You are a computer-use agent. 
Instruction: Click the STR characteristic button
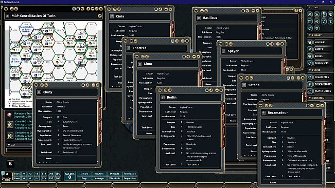coord(44,174)
